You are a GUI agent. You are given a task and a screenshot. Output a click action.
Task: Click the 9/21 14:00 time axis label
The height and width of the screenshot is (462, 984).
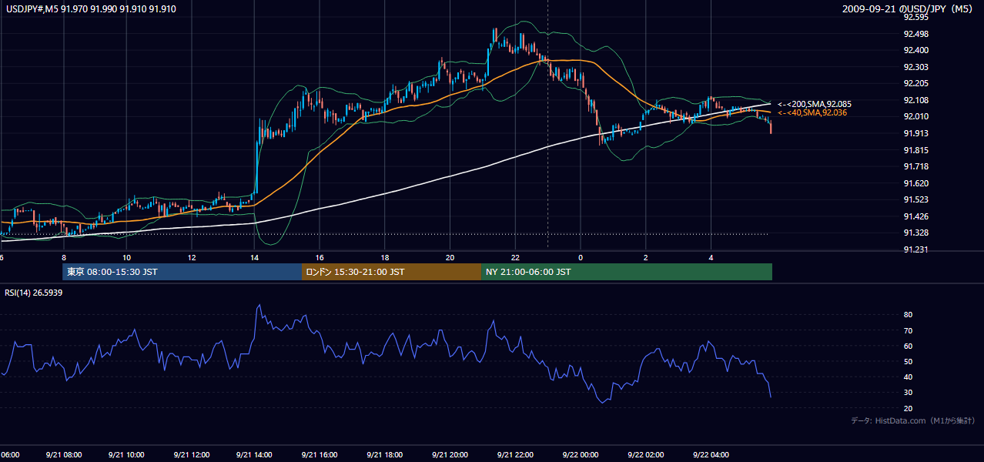click(x=254, y=455)
